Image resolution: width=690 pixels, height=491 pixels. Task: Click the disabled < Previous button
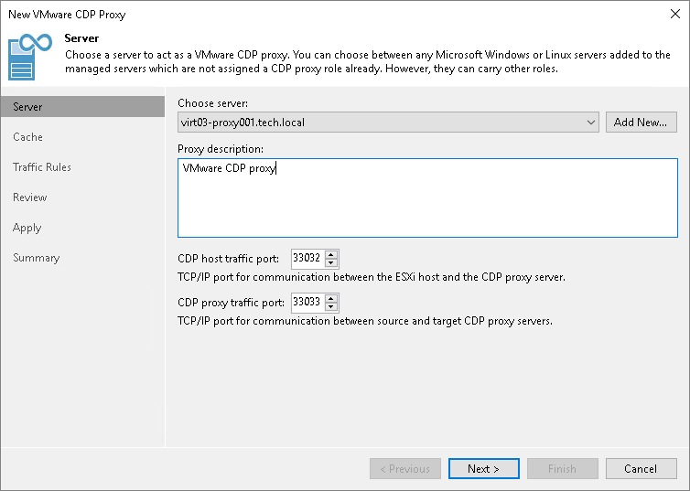tap(404, 468)
